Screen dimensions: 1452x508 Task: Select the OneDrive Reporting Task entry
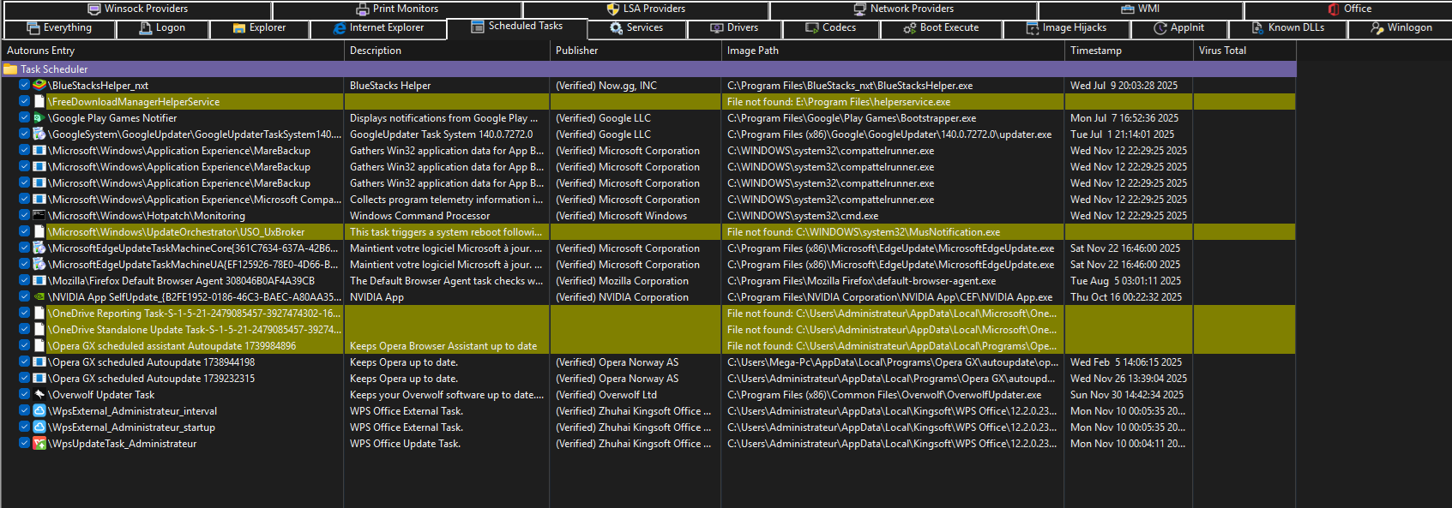click(194, 314)
